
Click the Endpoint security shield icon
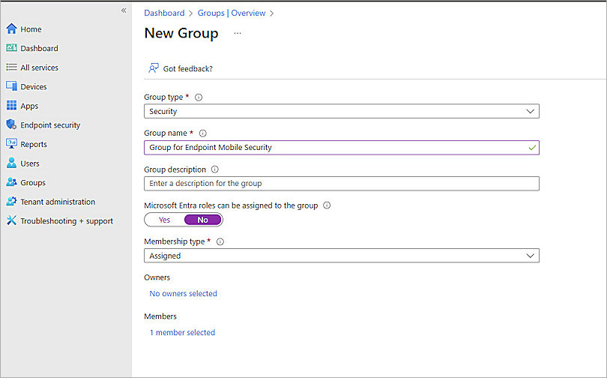[11, 124]
